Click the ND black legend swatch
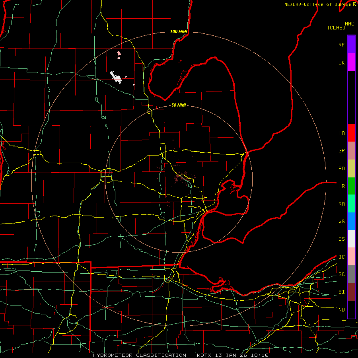 (x=351, y=309)
